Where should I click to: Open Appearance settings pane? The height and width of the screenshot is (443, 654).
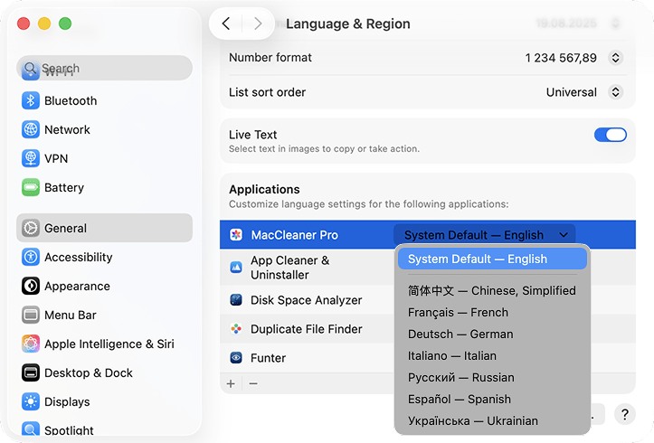[x=104, y=286]
